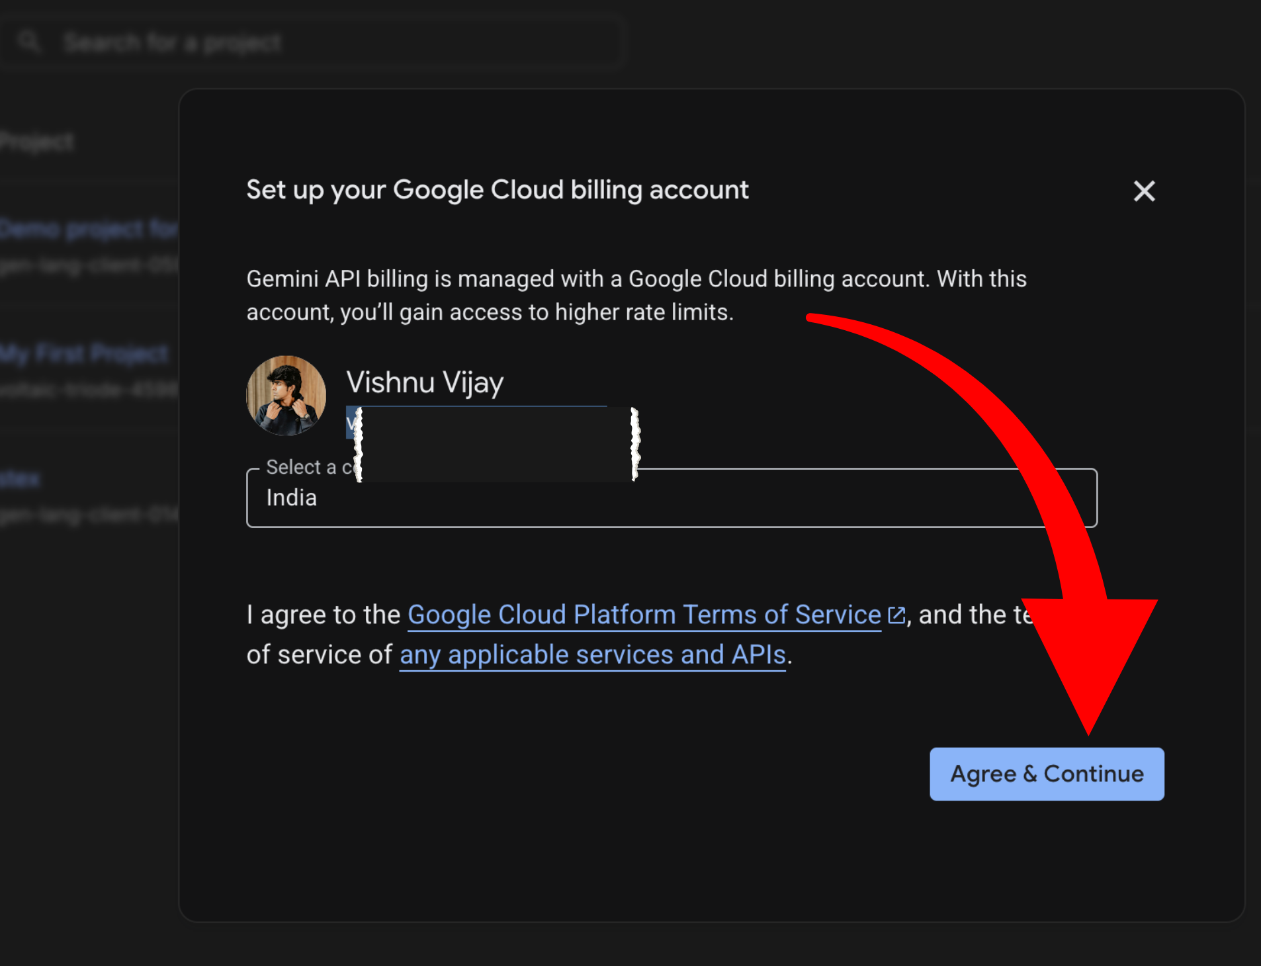Open 'any applicable services and APIs' link

click(592, 654)
